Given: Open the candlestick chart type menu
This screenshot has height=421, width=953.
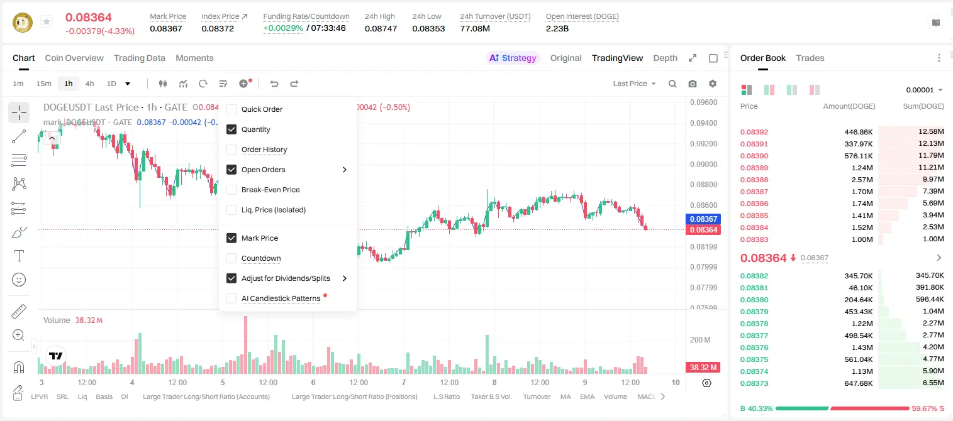Looking at the screenshot, I should [163, 84].
